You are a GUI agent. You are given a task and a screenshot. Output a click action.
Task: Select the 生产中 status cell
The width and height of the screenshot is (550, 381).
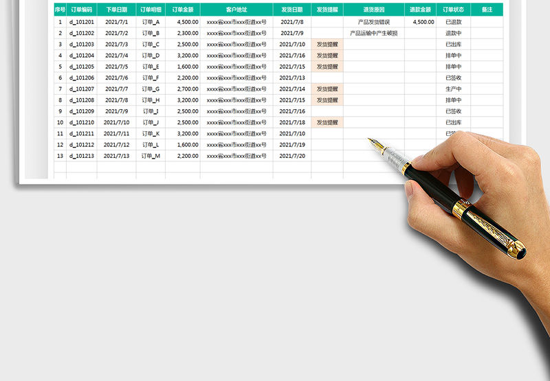[x=454, y=89]
